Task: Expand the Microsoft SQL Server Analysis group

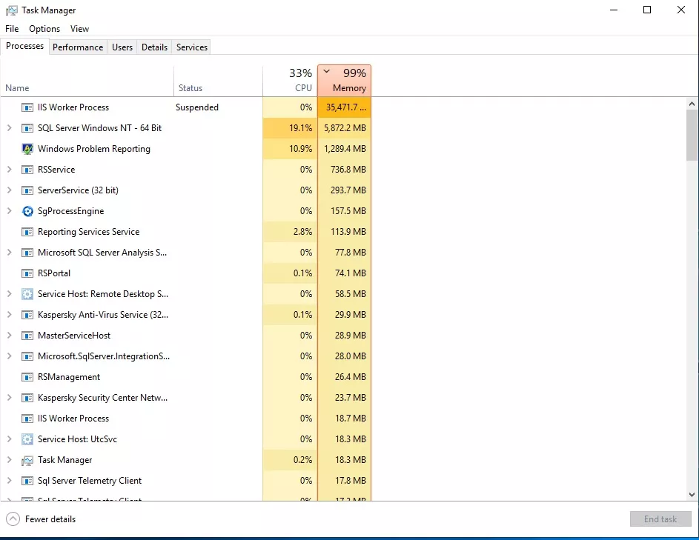Action: tap(10, 252)
